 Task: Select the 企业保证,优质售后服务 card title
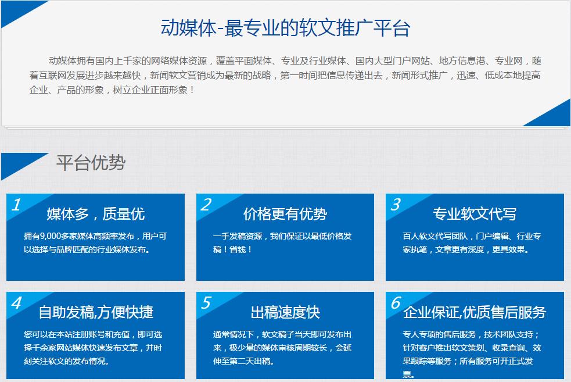point(475,312)
